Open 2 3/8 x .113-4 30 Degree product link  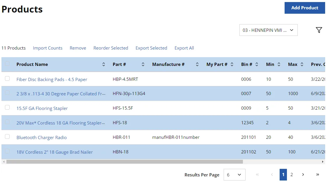point(61,94)
